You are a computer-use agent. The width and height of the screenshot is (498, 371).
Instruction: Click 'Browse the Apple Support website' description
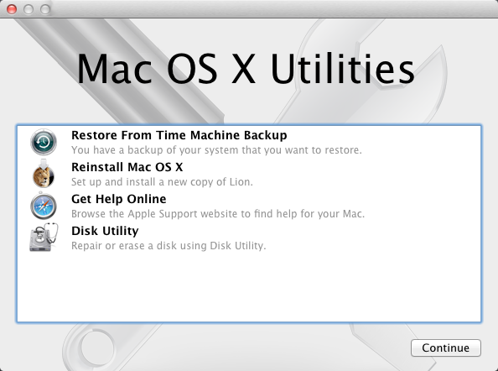[x=218, y=214]
